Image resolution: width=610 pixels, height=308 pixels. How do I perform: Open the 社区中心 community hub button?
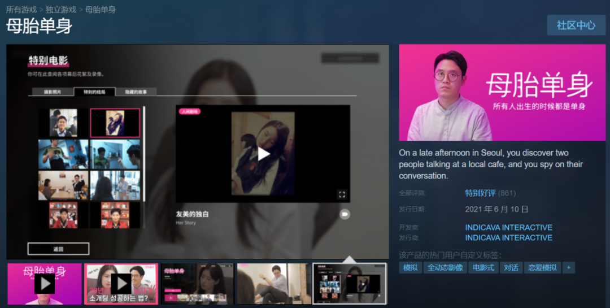click(x=576, y=25)
